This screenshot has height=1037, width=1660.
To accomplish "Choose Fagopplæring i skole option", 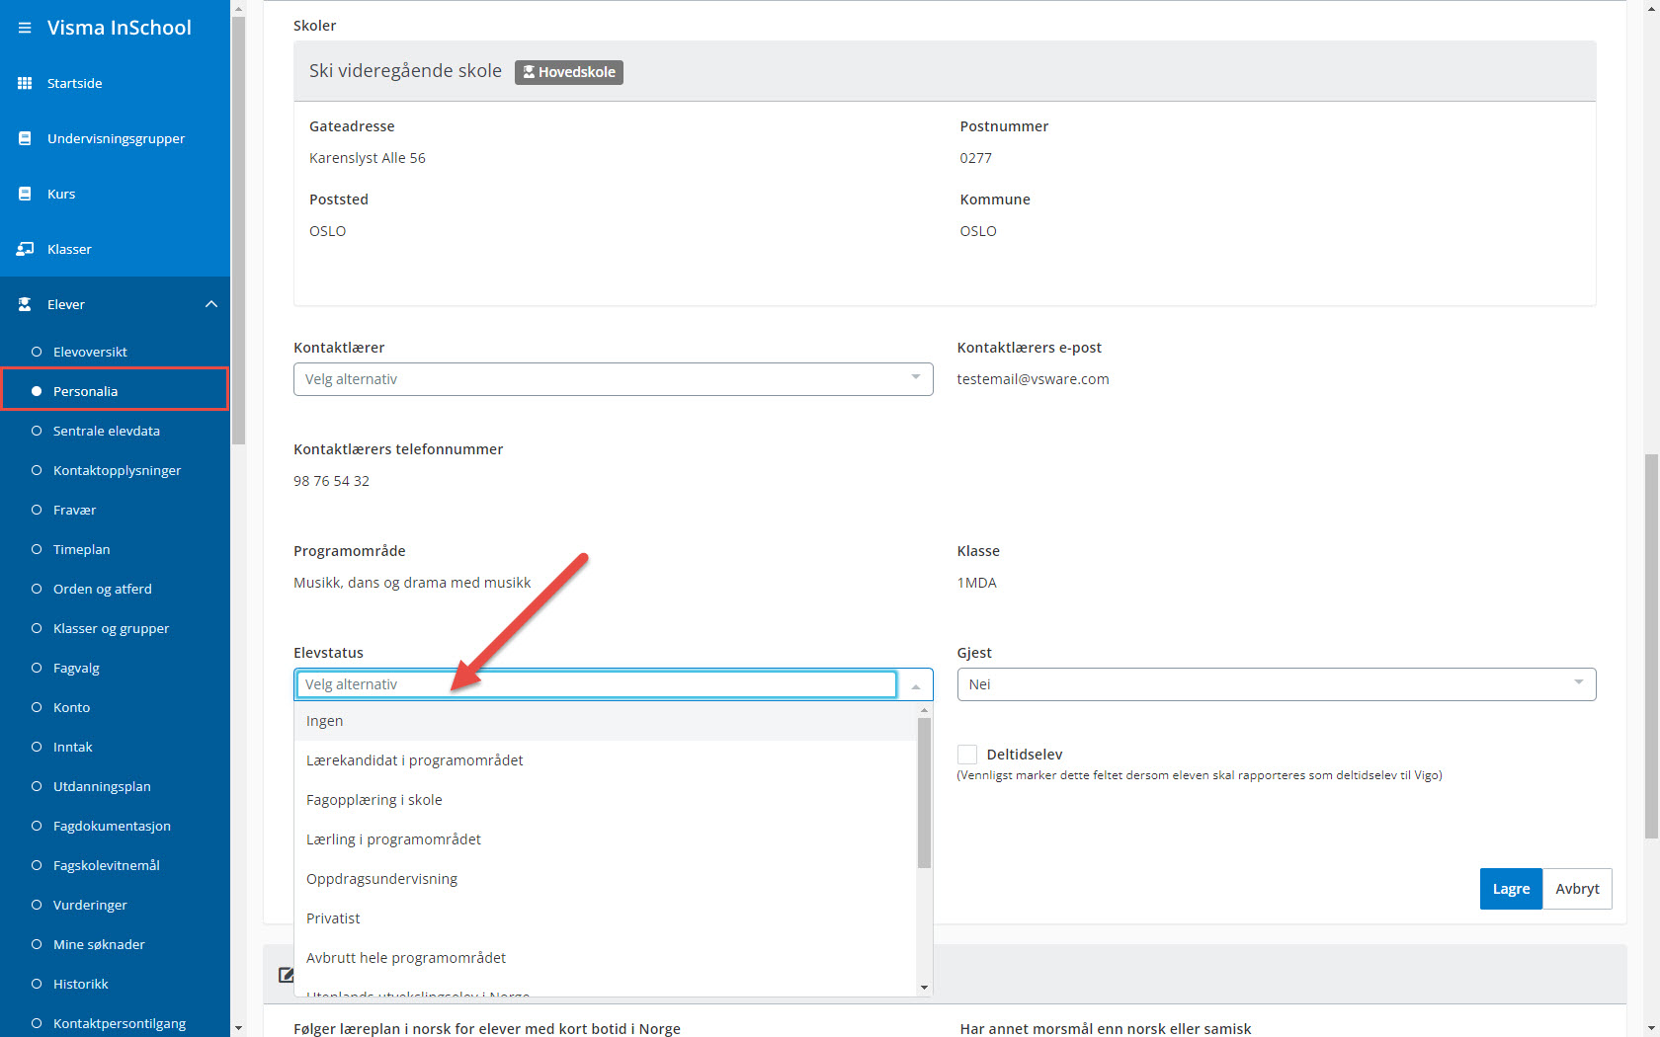I will tap(374, 800).
